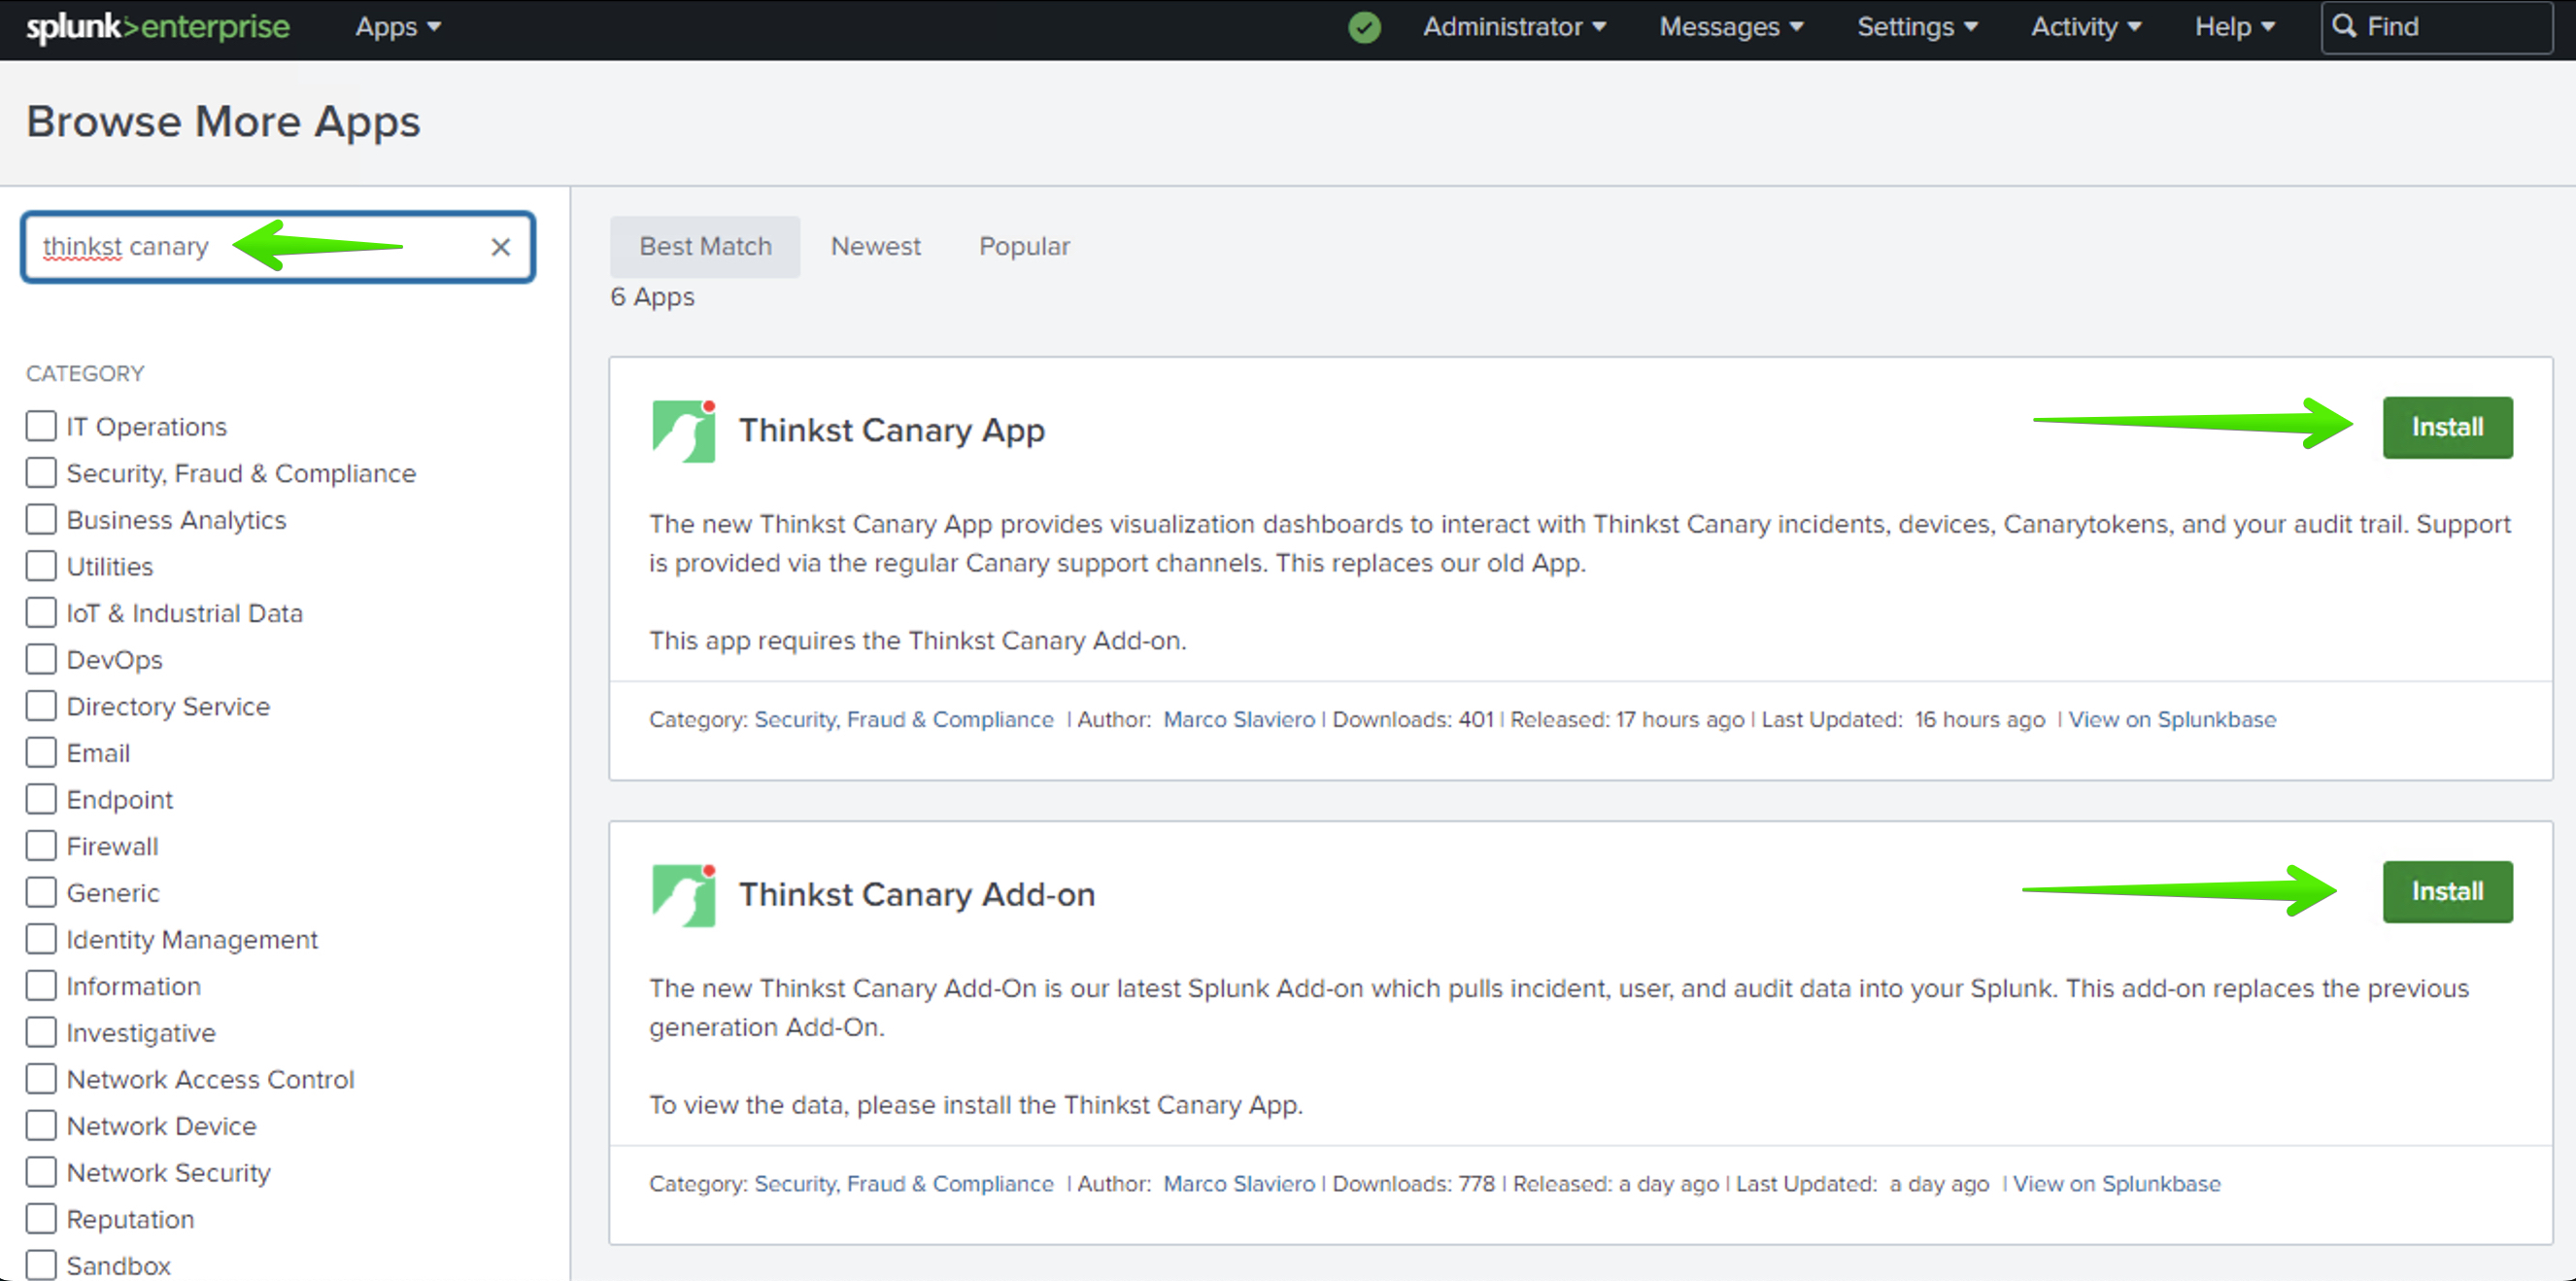Click the Thinkst Canary App title
Viewport: 2576px width, 1281px height.
[x=892, y=431]
